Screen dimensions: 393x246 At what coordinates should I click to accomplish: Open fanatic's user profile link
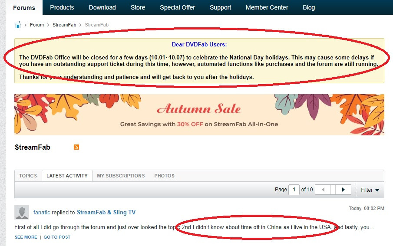tap(42, 212)
